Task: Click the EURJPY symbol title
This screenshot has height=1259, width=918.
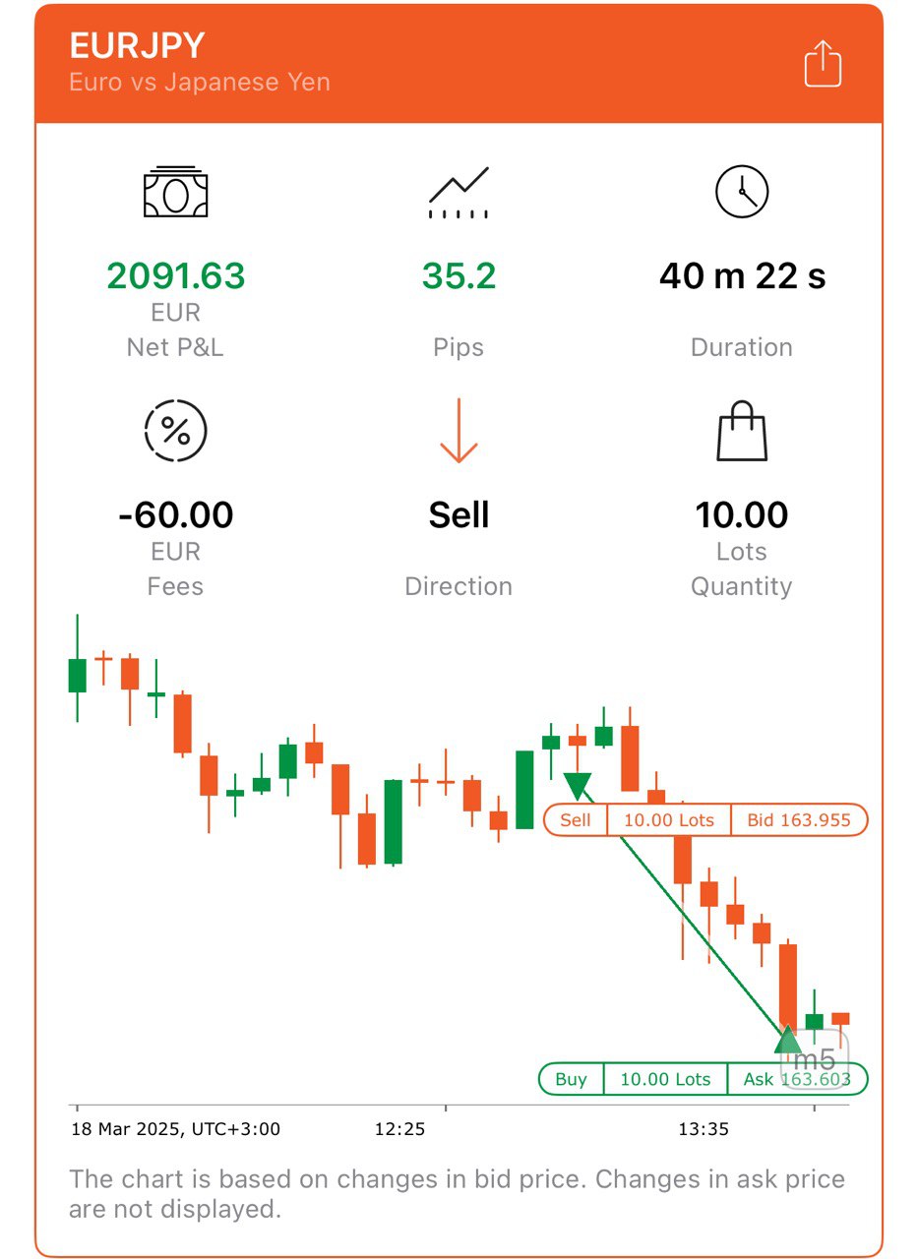Action: click(137, 46)
